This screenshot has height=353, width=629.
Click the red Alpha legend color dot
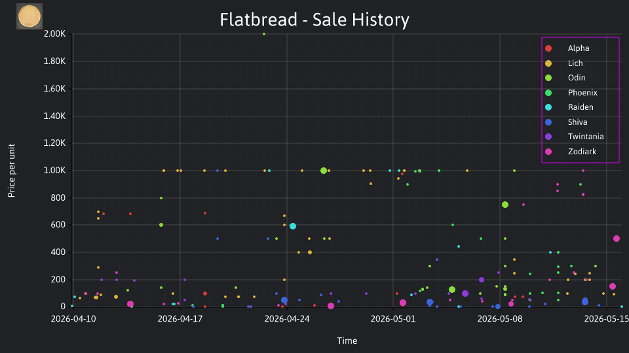point(548,48)
